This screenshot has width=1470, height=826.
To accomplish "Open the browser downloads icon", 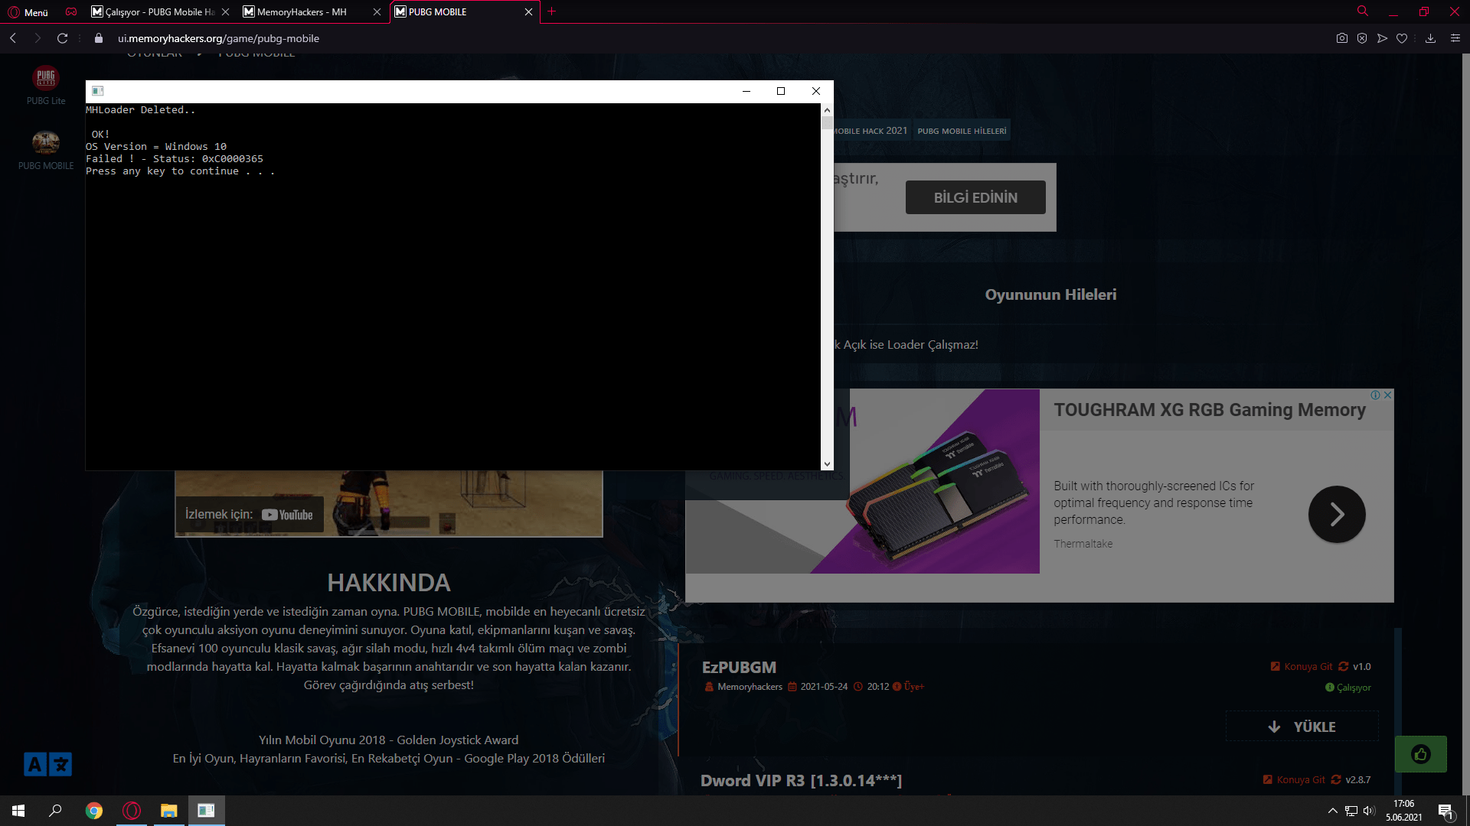I will pyautogui.click(x=1430, y=38).
